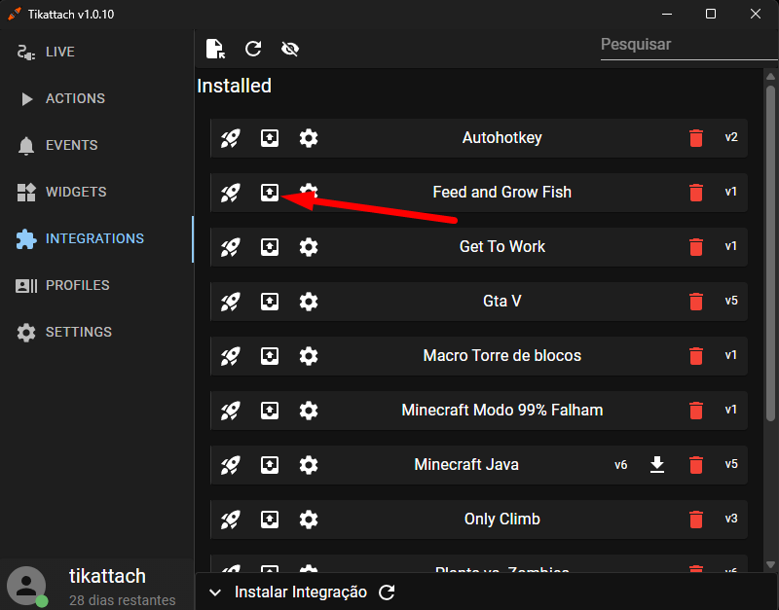Click the "Feed and Grow Fish" name
Image resolution: width=779 pixels, height=610 pixels.
(502, 192)
